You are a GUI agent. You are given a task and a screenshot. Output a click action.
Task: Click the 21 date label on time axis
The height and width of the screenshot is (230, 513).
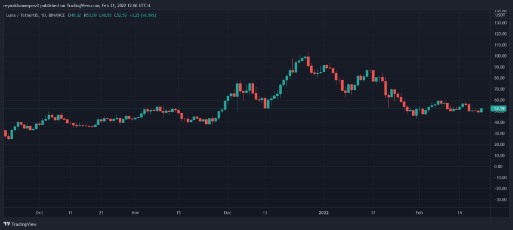tap(101, 213)
